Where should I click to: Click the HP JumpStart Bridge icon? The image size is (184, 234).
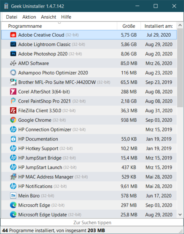(13, 158)
